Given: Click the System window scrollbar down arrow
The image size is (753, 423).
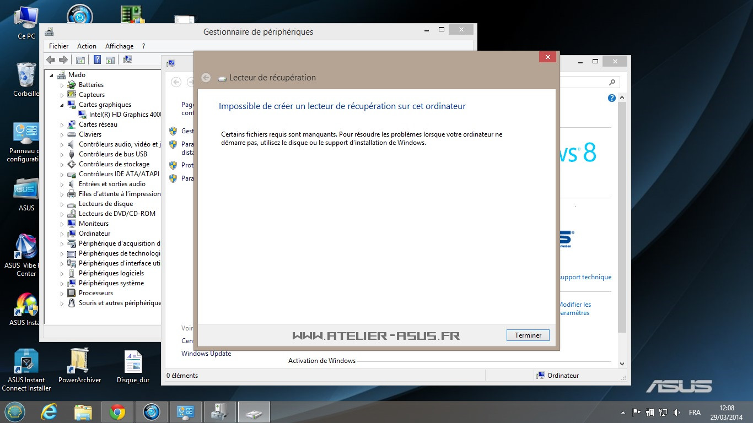Looking at the screenshot, I should click(622, 364).
